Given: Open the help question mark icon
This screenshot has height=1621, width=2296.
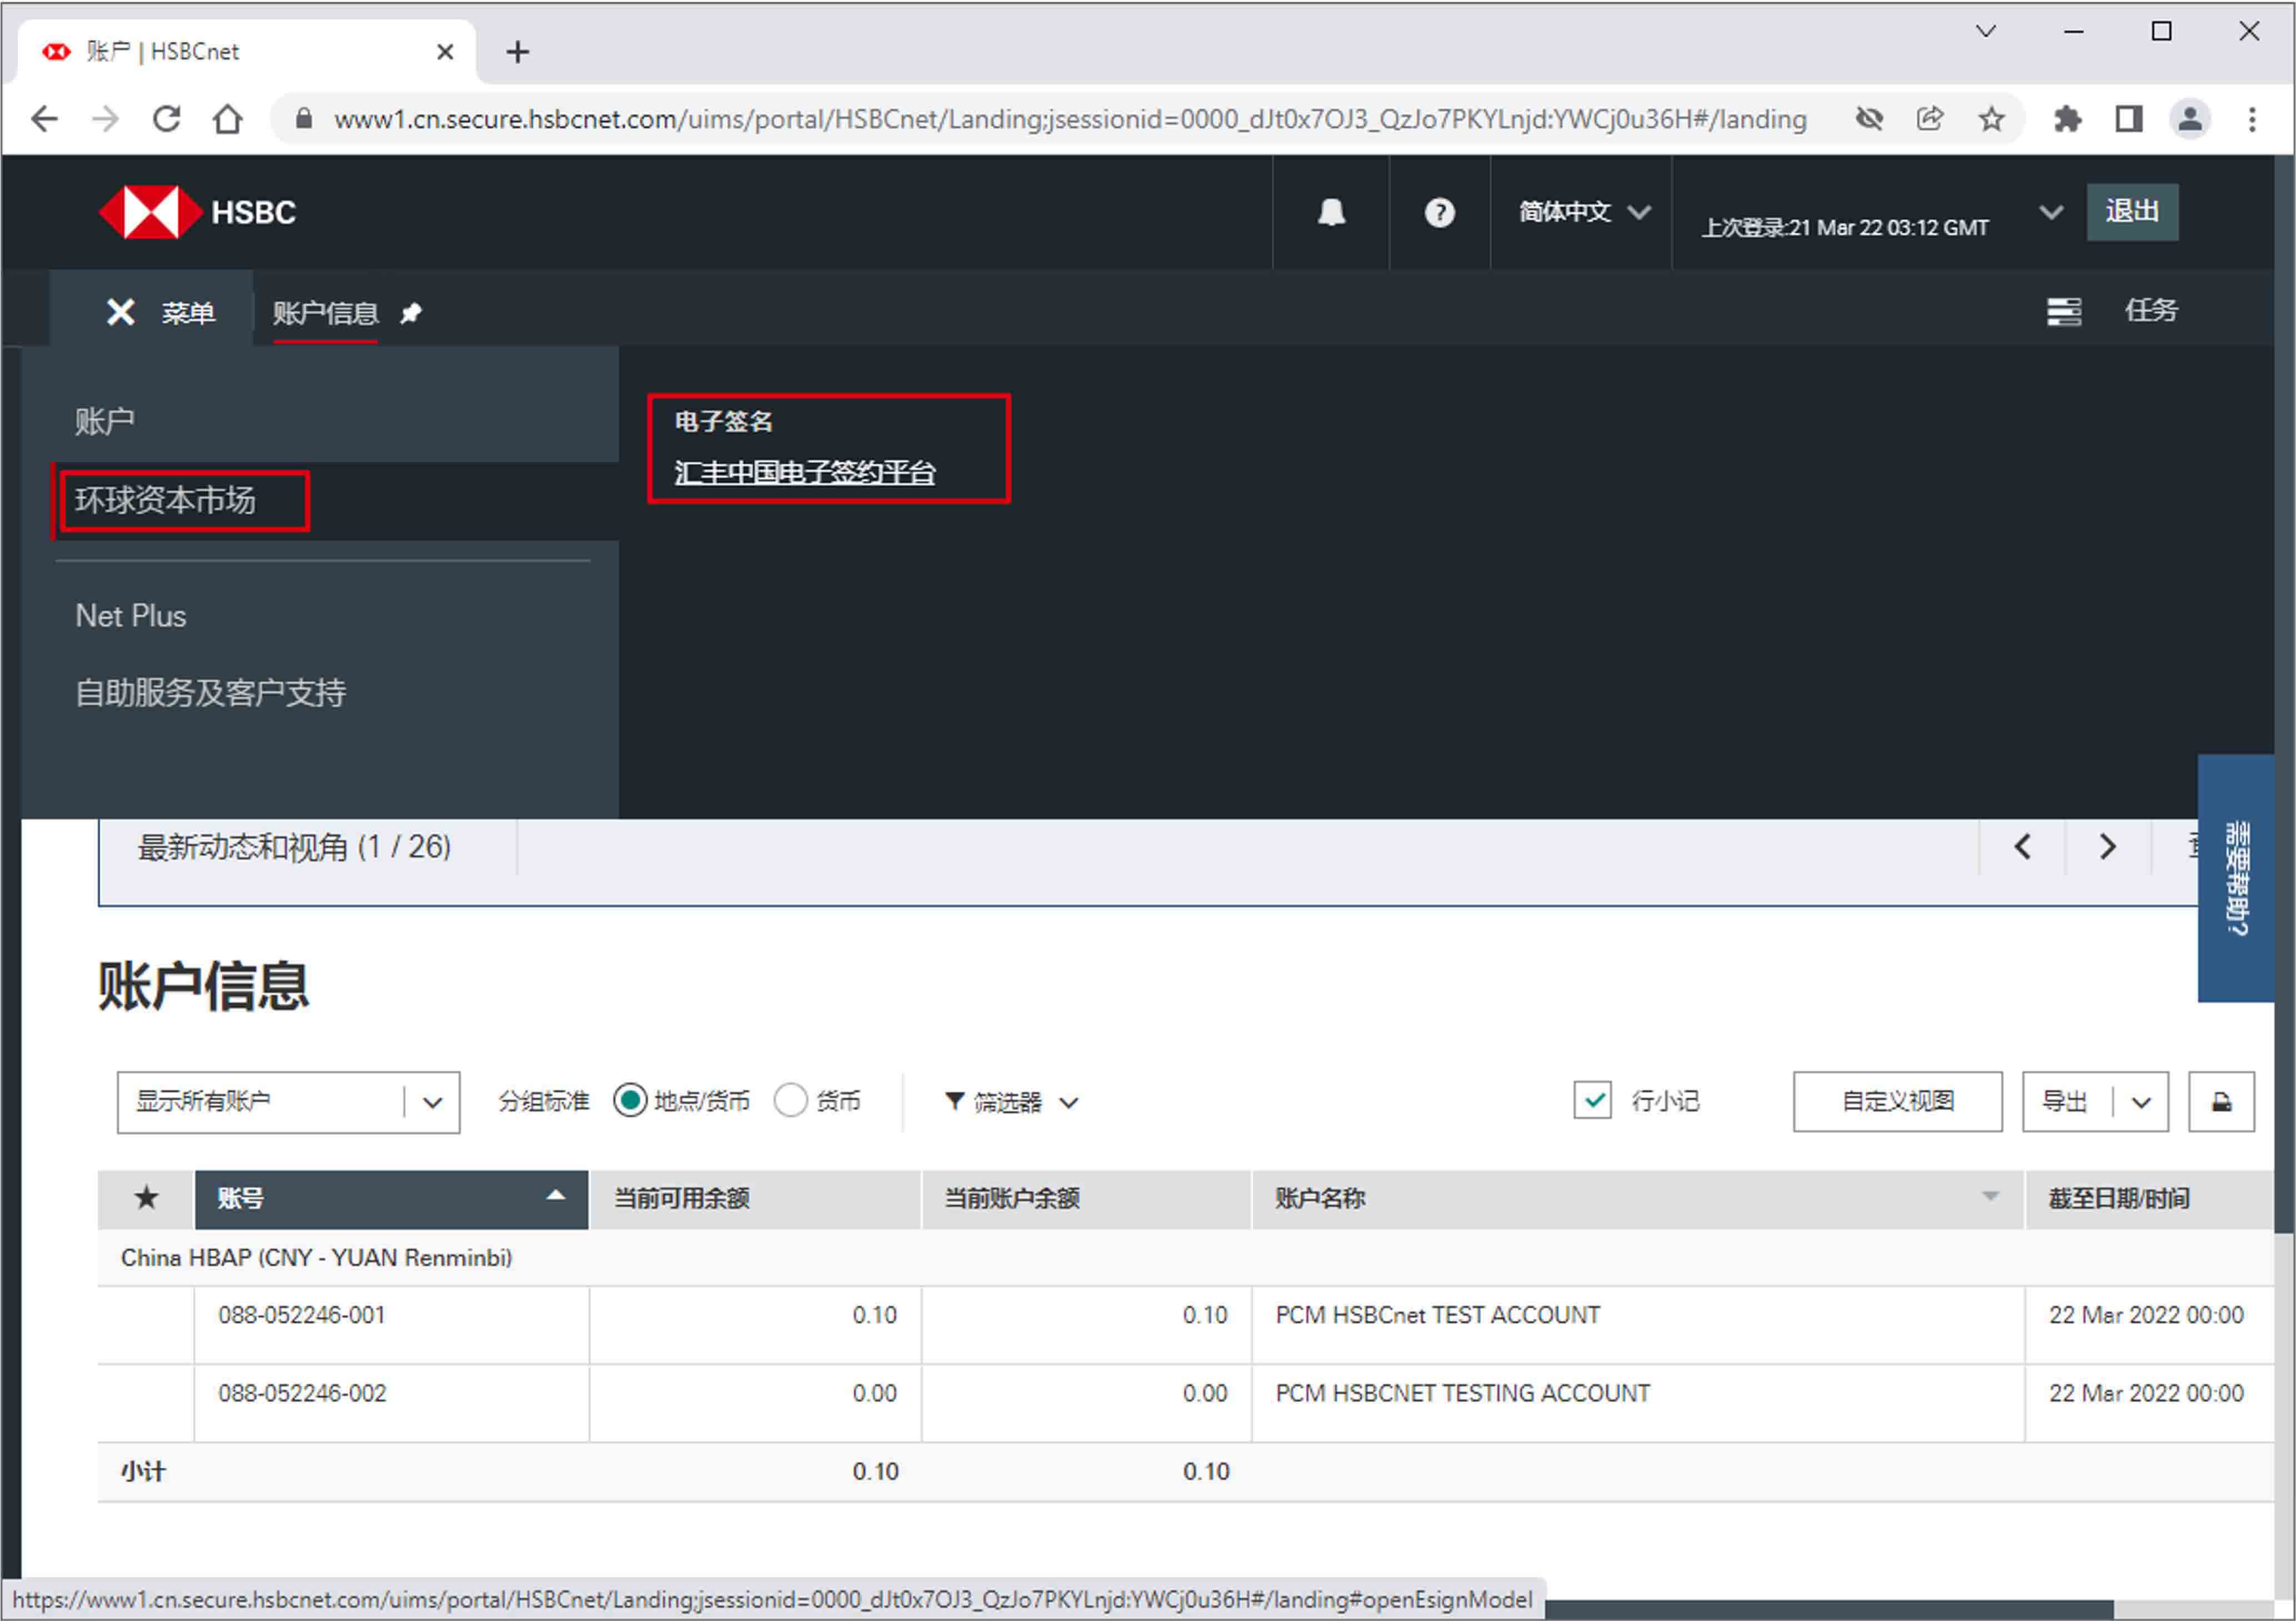Looking at the screenshot, I should point(1439,212).
